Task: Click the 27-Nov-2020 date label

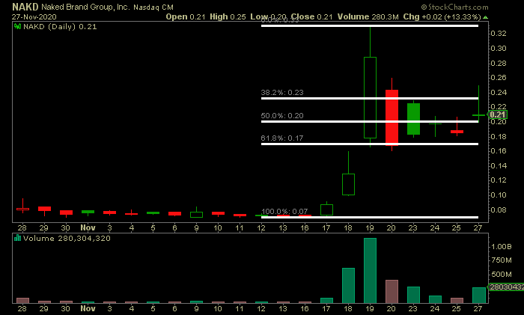Action: click(34, 16)
